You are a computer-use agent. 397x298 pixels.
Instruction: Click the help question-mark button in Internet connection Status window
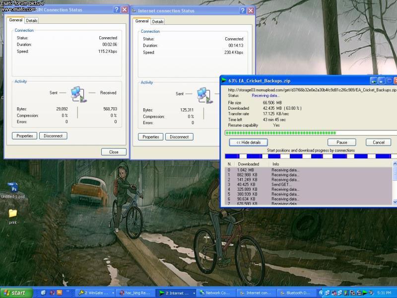click(243, 10)
